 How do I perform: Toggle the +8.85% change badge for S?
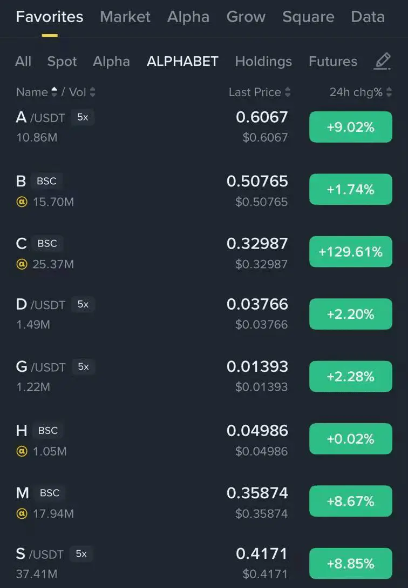351,563
